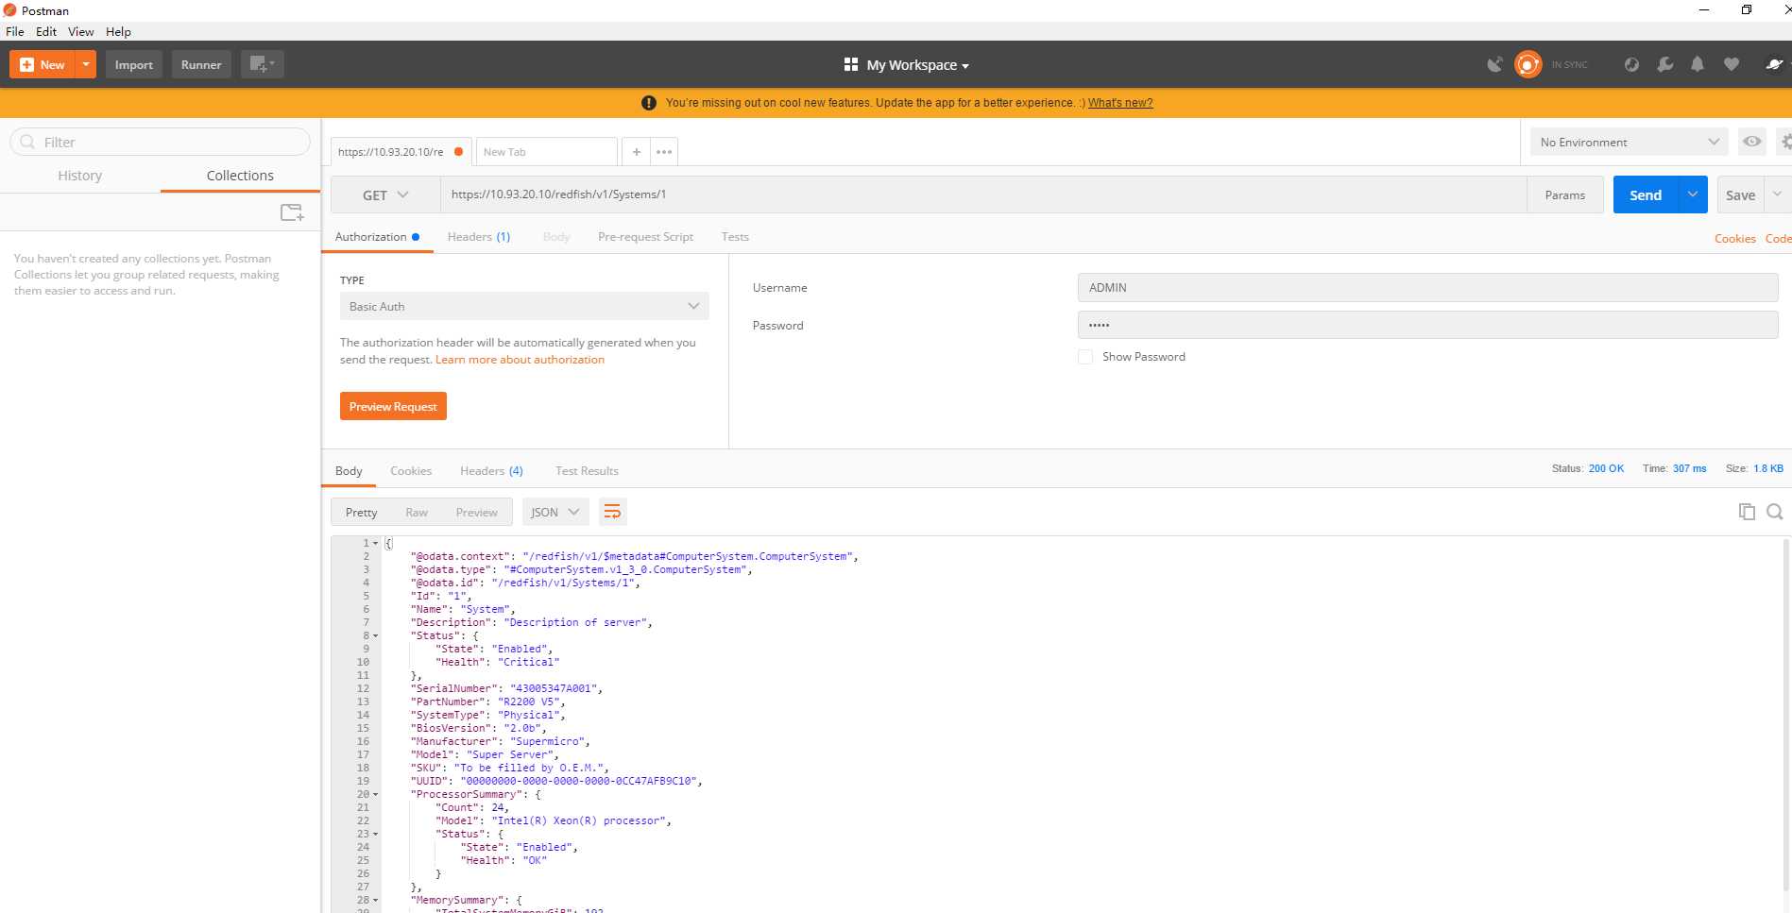The image size is (1792, 913).
Task: Toggle line wrap icon in response toolbar
Action: point(612,512)
